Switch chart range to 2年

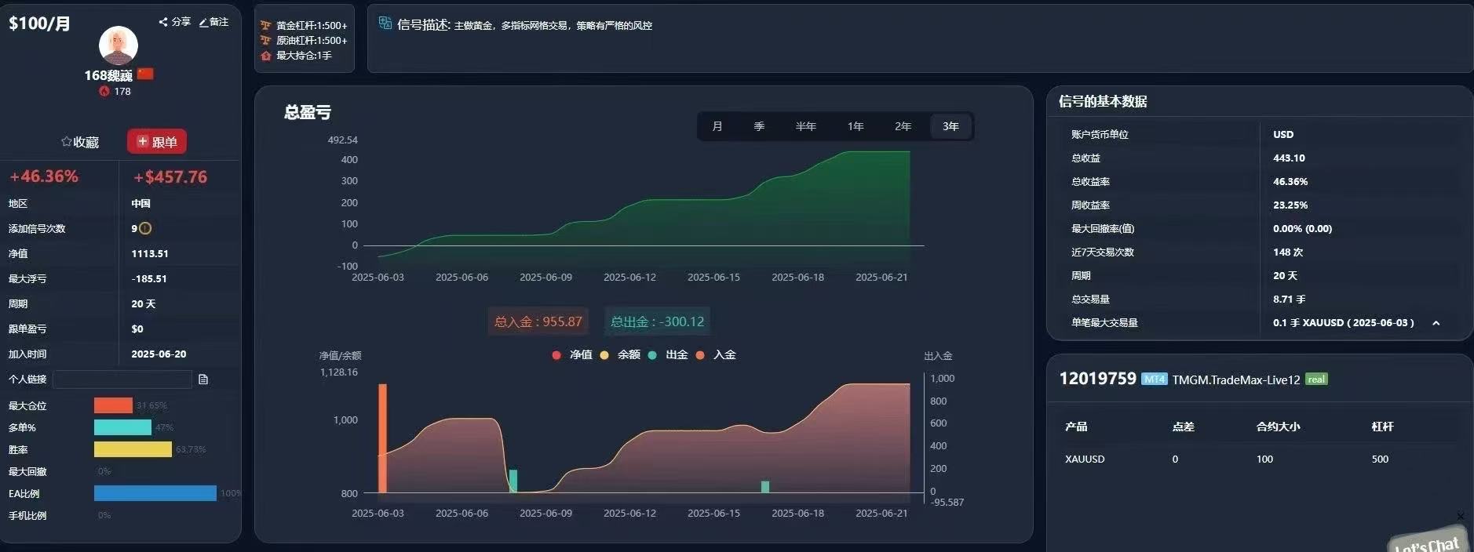pyautogui.click(x=903, y=126)
